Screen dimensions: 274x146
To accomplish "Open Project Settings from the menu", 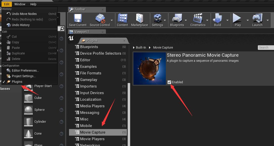I will pos(29,76).
